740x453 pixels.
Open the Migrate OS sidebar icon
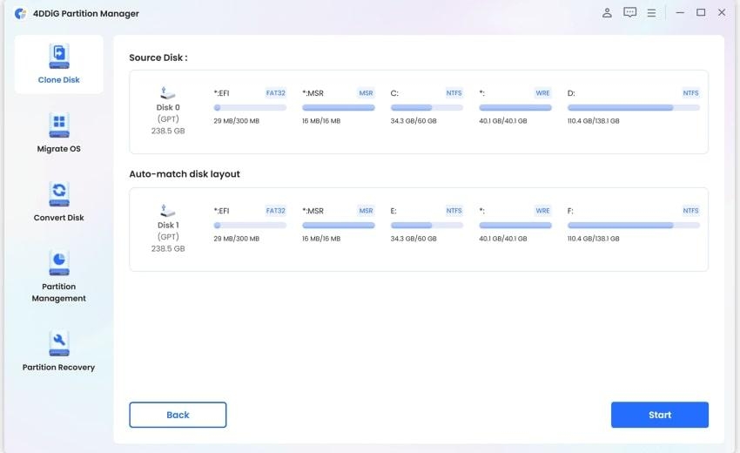[x=59, y=125]
